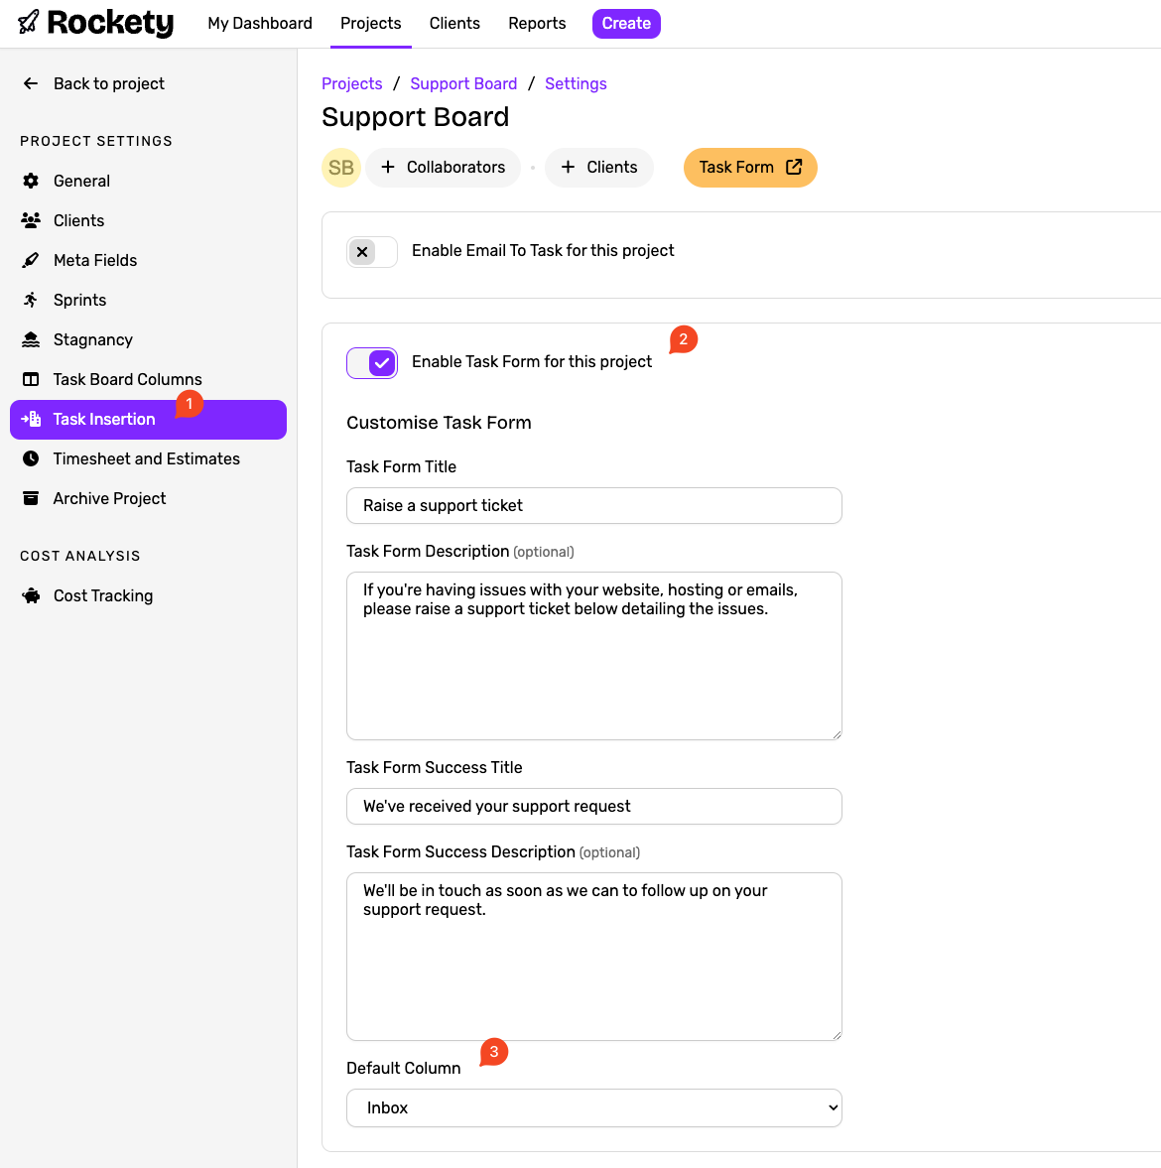Click the Projects breadcrumb link
Screen dimensions: 1161x1168
pos(351,83)
